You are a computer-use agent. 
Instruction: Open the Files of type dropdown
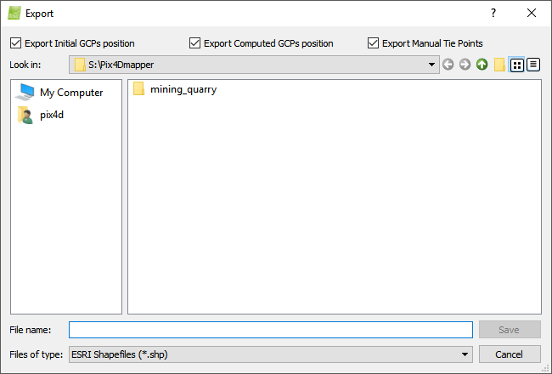(x=465, y=354)
